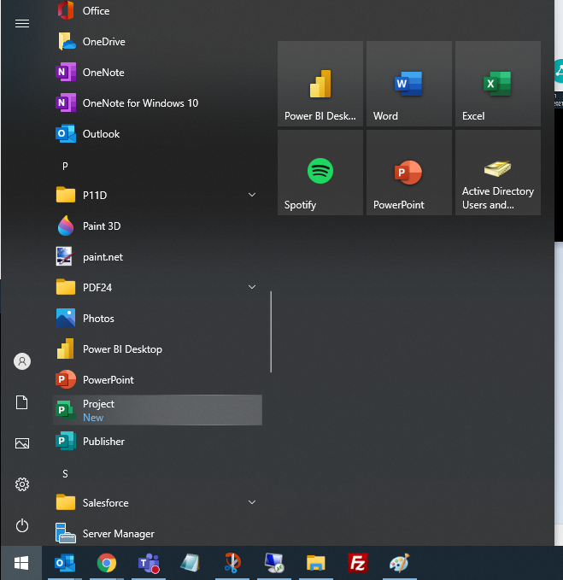Launch Outlook from the app list
The image size is (563, 580).
[x=157, y=133]
